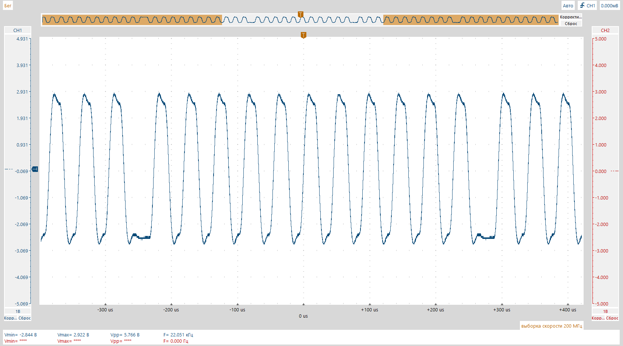
Task: Click CH2 Корр... button
Action: click(598, 318)
